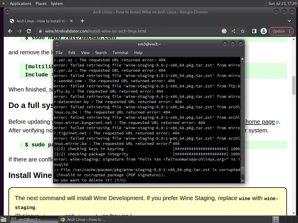Switch to Chrome taskbar item
Screen dimensions: 298x223
coord(83,220)
